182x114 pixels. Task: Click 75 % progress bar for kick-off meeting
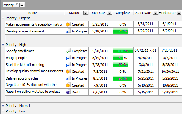tap(120, 65)
